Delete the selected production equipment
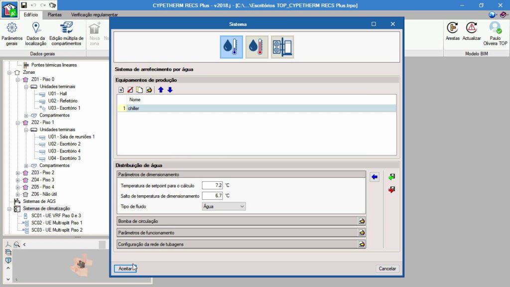 [130, 90]
